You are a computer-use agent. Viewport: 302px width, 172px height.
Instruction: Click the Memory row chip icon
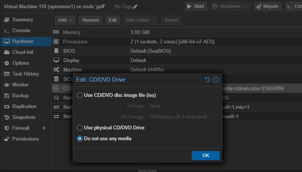coord(56,33)
